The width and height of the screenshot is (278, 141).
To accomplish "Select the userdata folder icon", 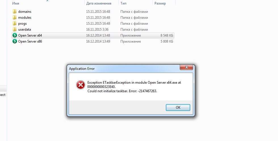I will tap(14, 29).
